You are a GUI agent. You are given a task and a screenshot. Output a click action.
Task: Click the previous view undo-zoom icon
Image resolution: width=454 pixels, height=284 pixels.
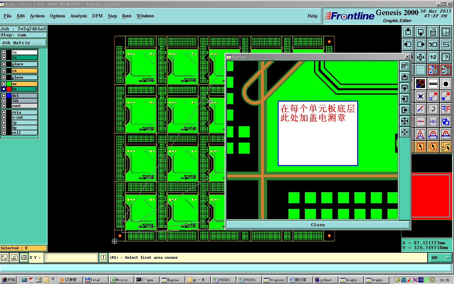tap(433, 44)
